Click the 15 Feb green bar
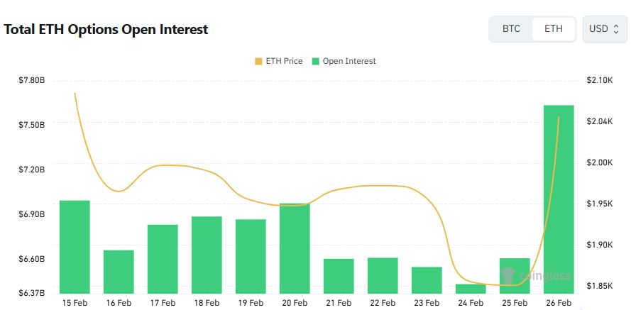631x310 pixels. [x=75, y=246]
